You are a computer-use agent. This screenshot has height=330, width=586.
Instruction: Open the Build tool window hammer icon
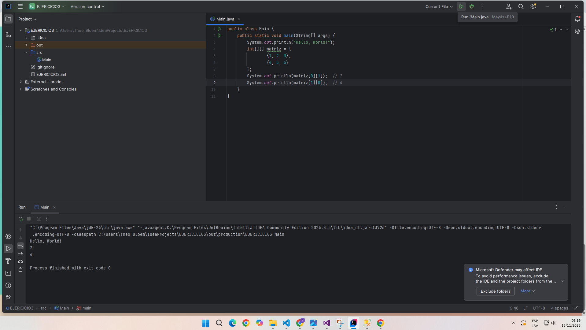click(x=8, y=261)
